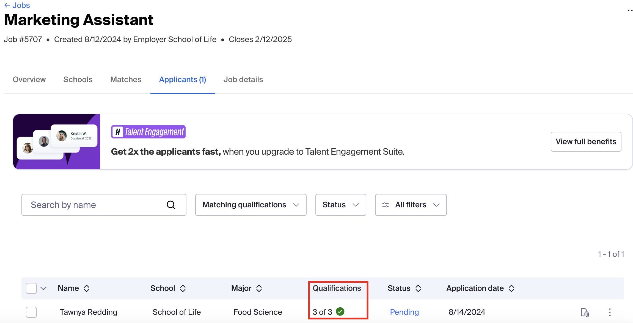Click the 1 - 1 of 1 pagination text
The width and height of the screenshot is (633, 323).
(611, 254)
